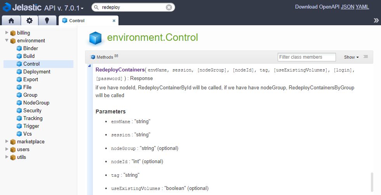Select users in the tree
Viewport: 381px width, 195px height.
tap(23, 149)
